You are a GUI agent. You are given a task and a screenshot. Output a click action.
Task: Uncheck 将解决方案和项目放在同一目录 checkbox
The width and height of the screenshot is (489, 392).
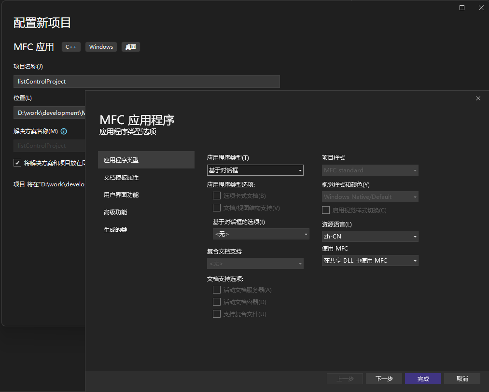click(17, 163)
